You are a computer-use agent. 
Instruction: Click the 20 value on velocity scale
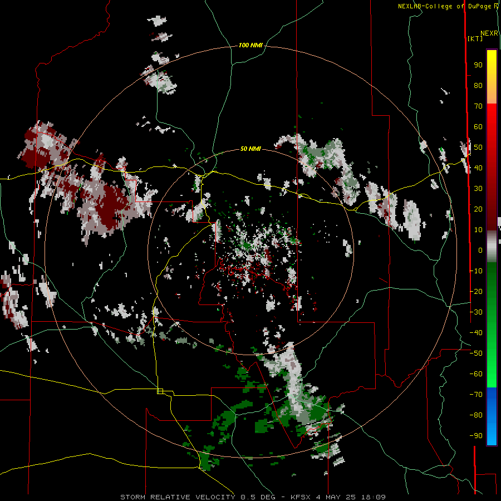(x=478, y=209)
